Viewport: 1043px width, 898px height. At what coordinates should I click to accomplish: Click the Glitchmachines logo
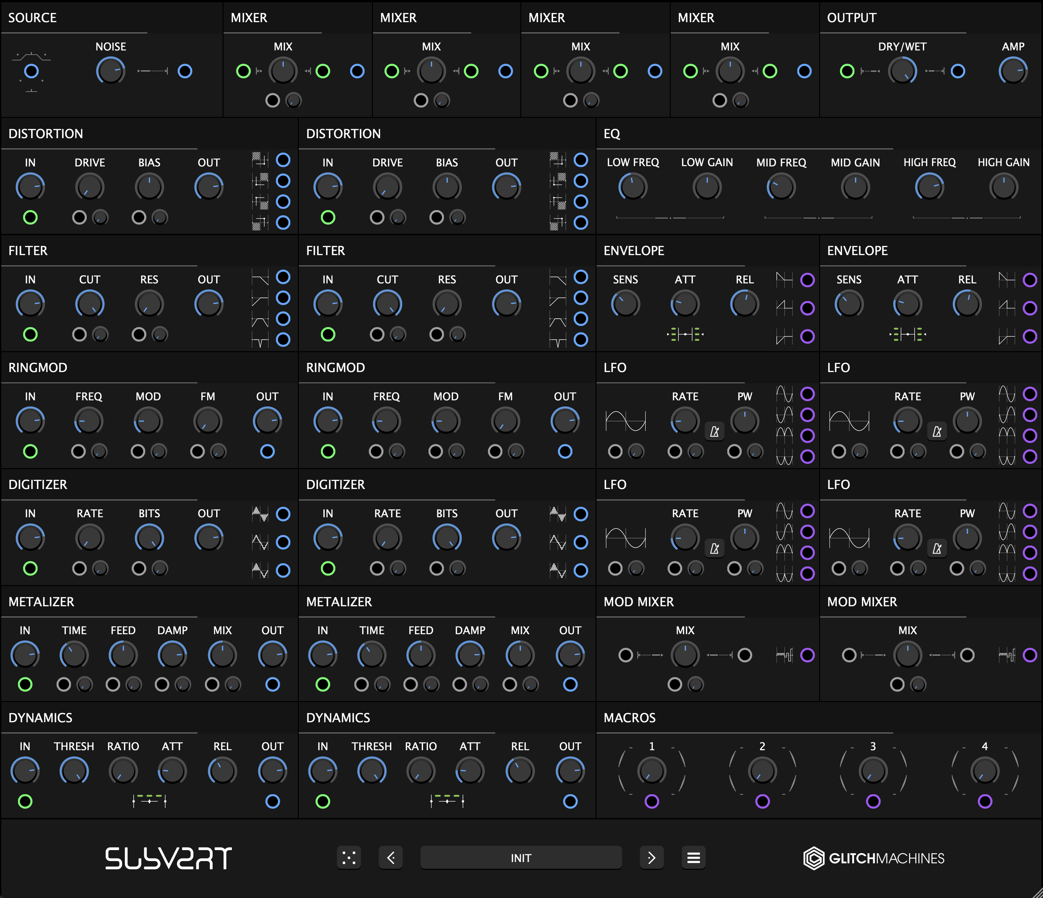click(x=874, y=858)
